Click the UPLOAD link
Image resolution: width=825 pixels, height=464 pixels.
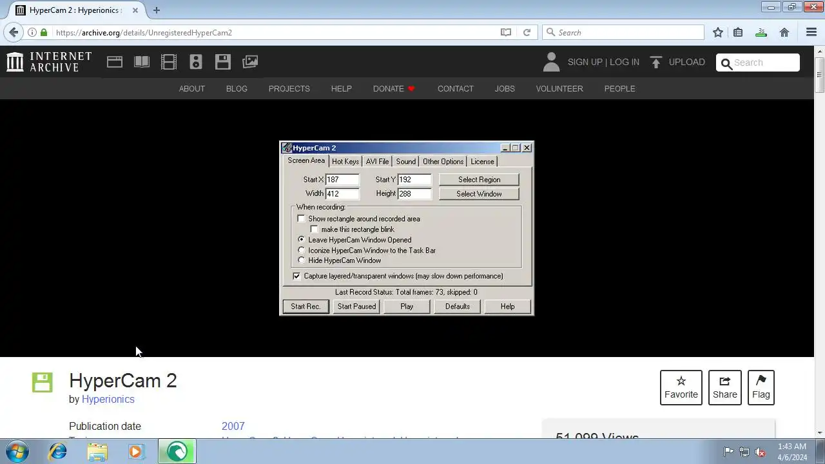tap(686, 62)
